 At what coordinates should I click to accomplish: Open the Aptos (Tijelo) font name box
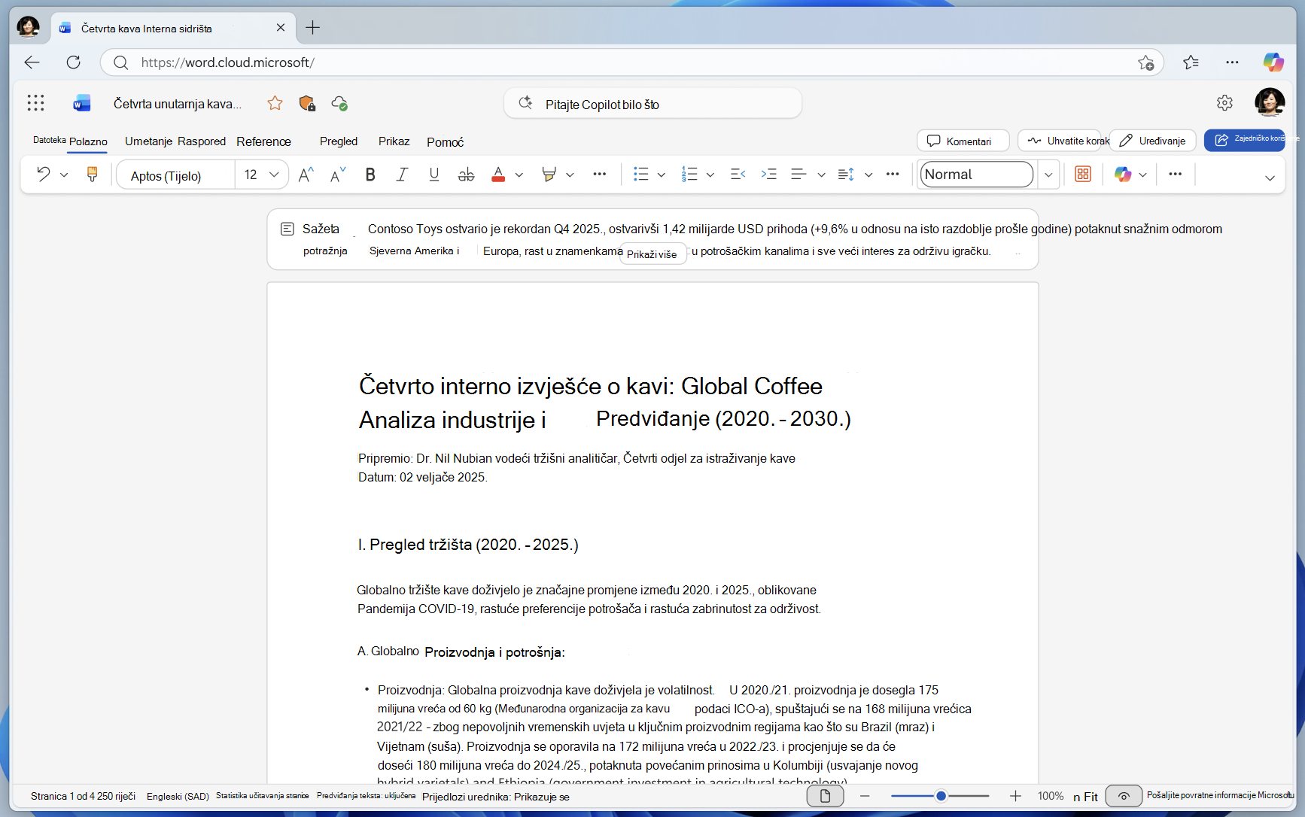pos(175,175)
